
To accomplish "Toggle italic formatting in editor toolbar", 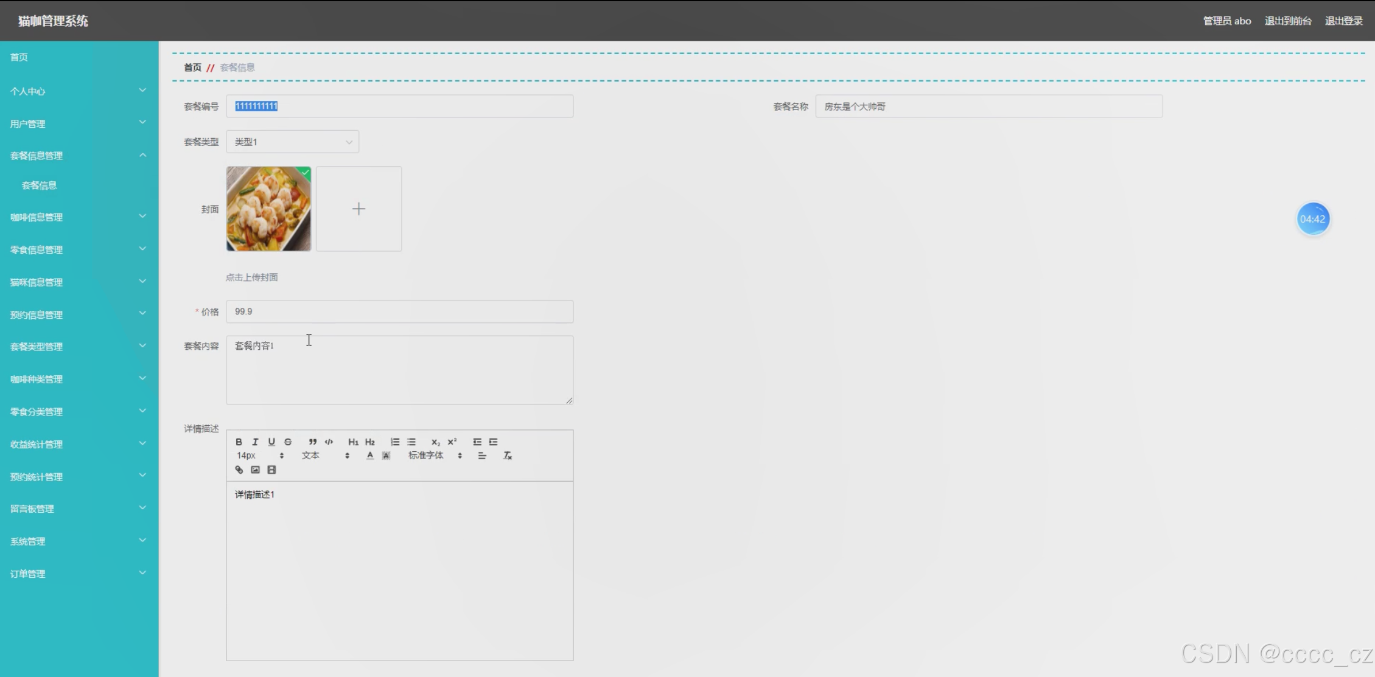I will pyautogui.click(x=255, y=442).
